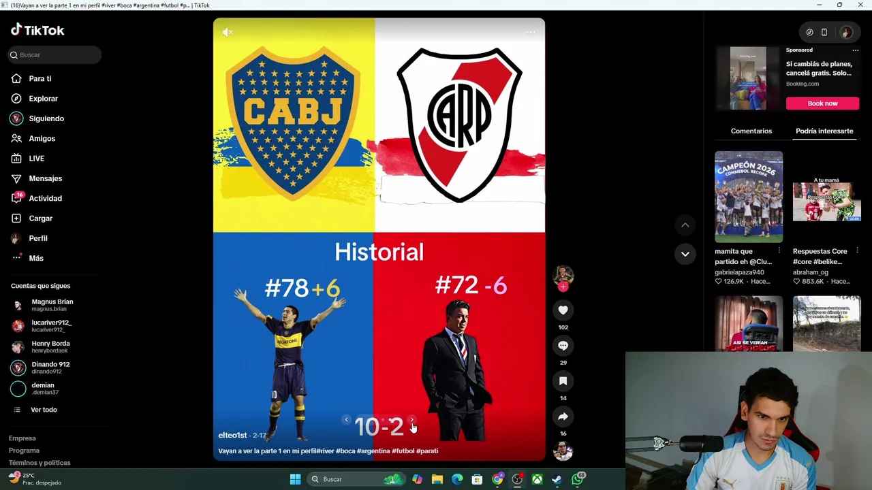Open Actividad notifications

[37, 198]
